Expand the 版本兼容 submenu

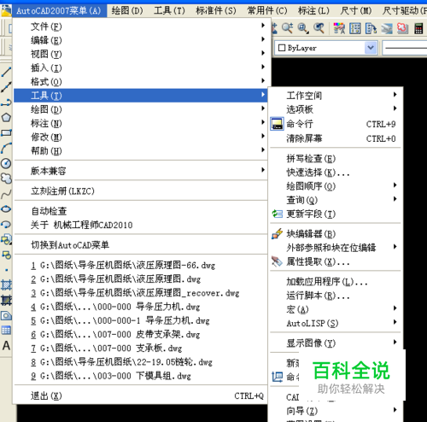point(141,171)
